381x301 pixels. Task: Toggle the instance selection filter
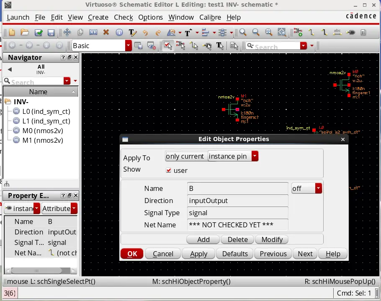click(x=180, y=46)
